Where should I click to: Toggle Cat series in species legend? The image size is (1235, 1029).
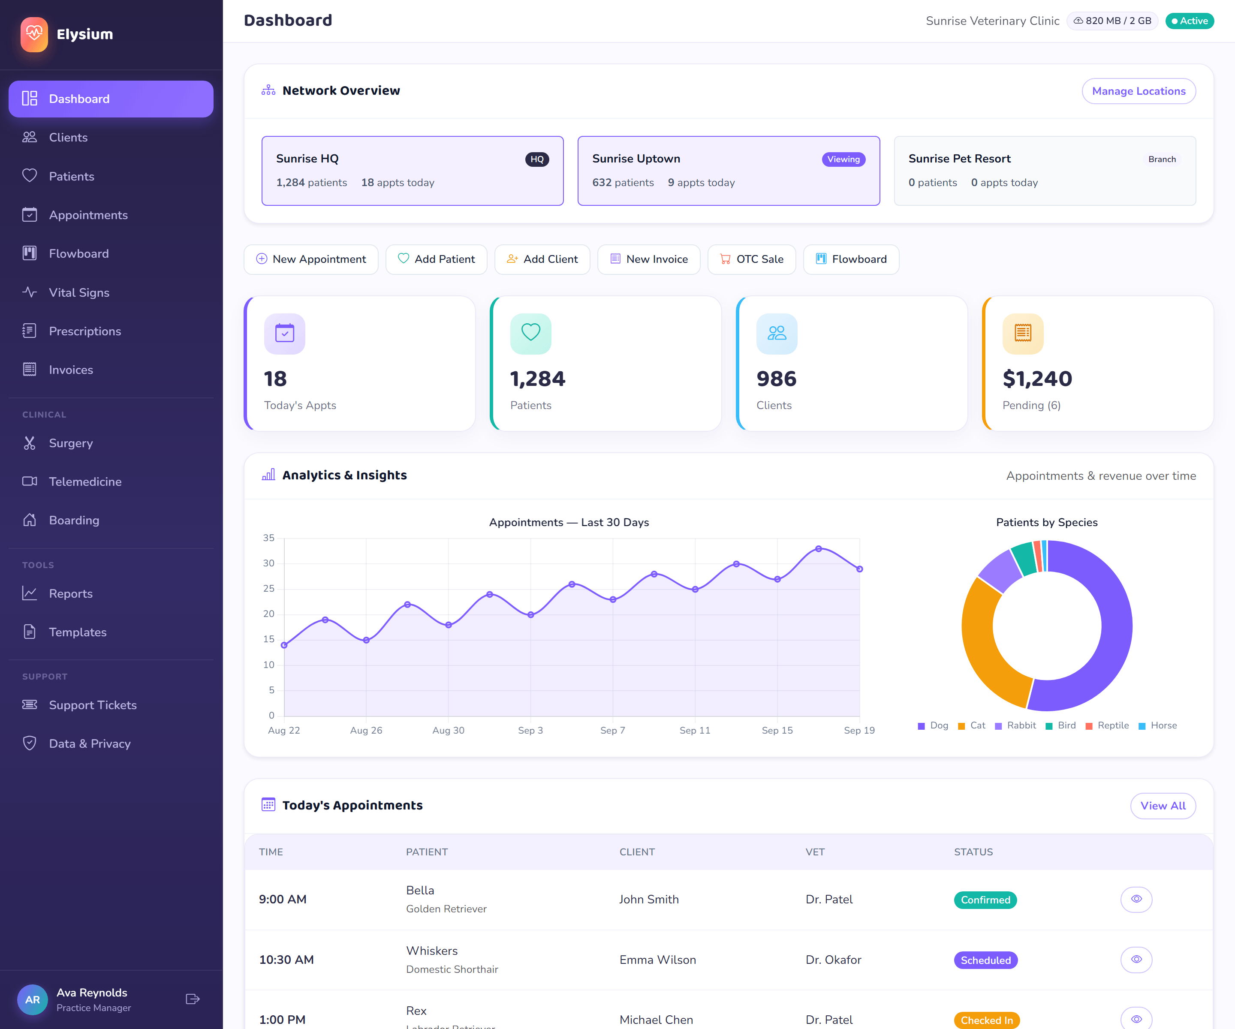pos(972,725)
